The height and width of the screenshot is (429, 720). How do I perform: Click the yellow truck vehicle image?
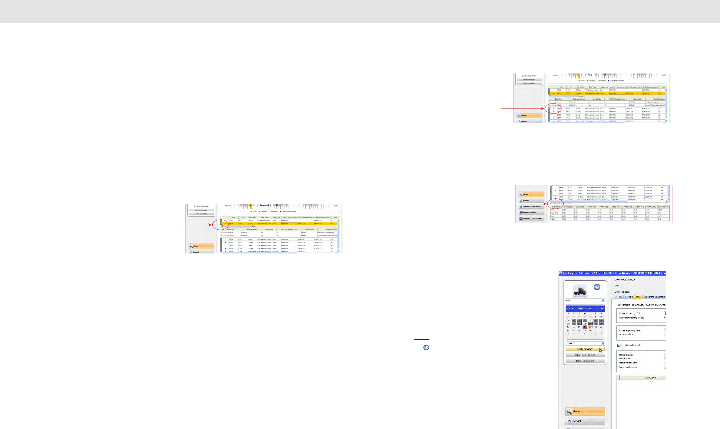coord(580,291)
